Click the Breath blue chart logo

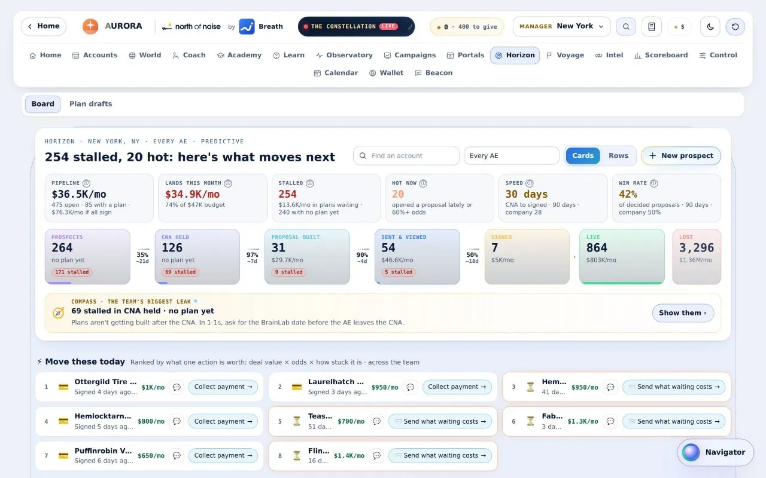[247, 26]
